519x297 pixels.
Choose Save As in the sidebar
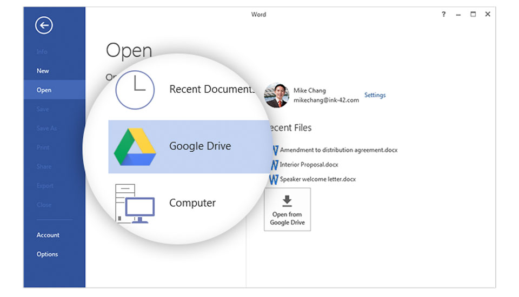46,129
